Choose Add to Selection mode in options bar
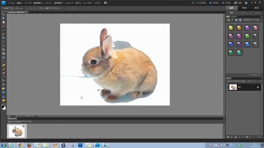 7,8
